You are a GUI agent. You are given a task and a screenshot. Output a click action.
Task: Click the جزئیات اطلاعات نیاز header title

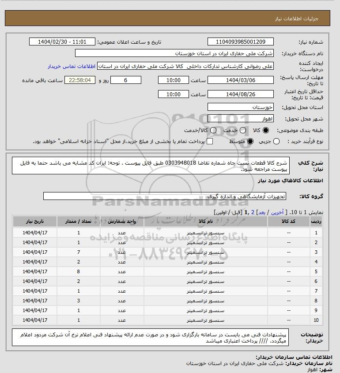click(x=296, y=19)
